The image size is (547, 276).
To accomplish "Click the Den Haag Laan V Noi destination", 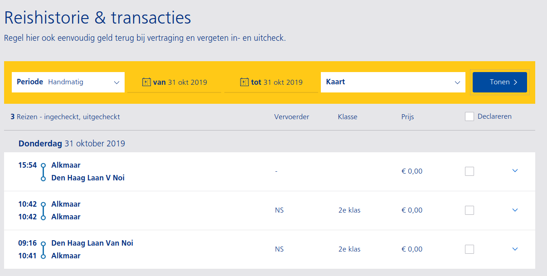I will [88, 178].
